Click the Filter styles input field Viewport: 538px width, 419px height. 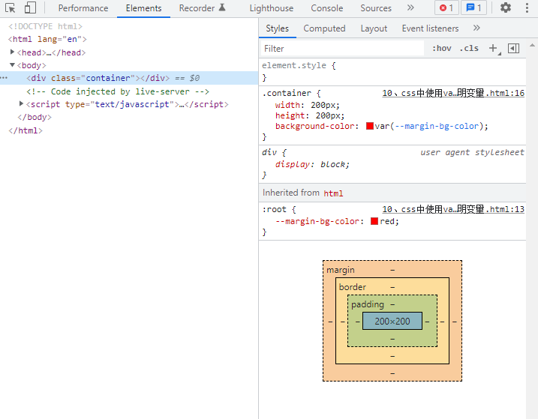342,49
